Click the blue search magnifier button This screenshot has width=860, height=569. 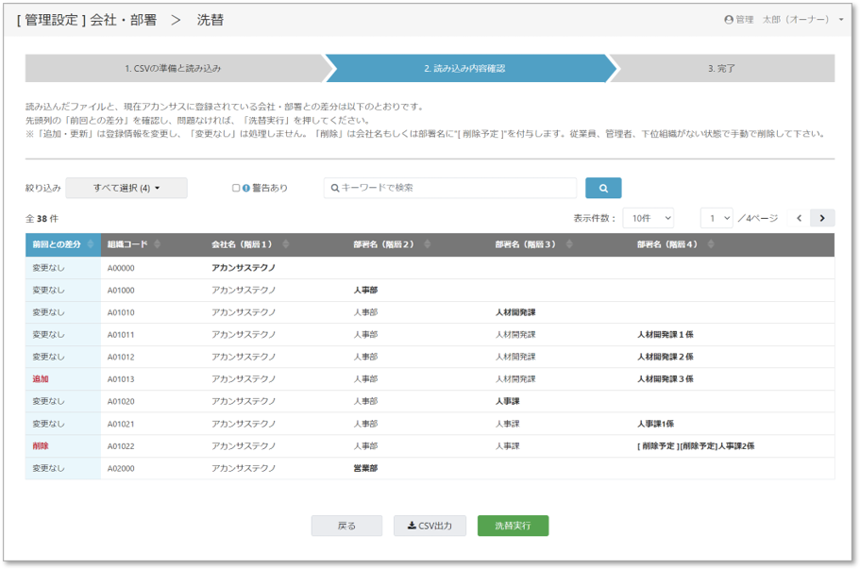tap(603, 188)
